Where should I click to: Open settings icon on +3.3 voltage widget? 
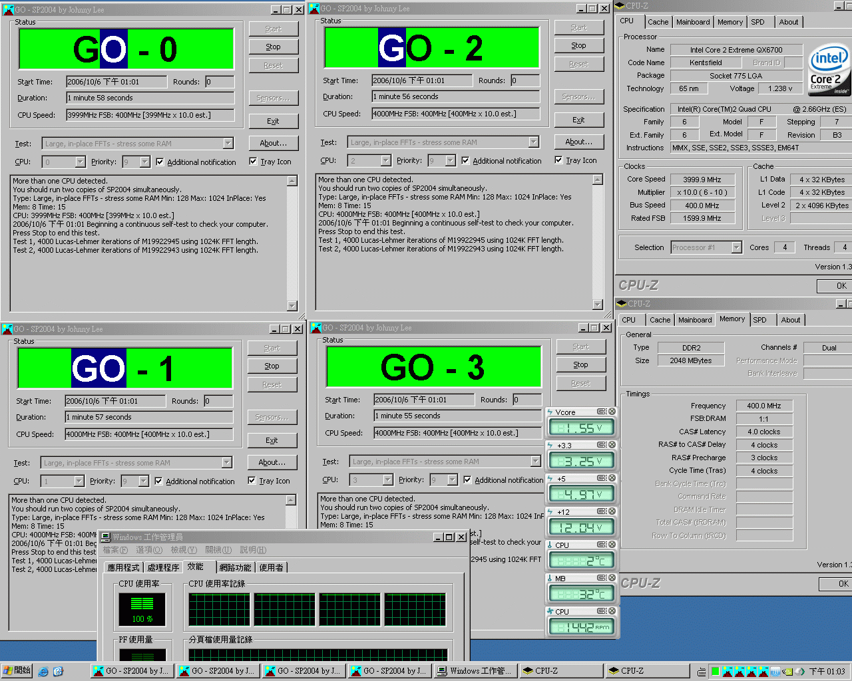point(602,445)
